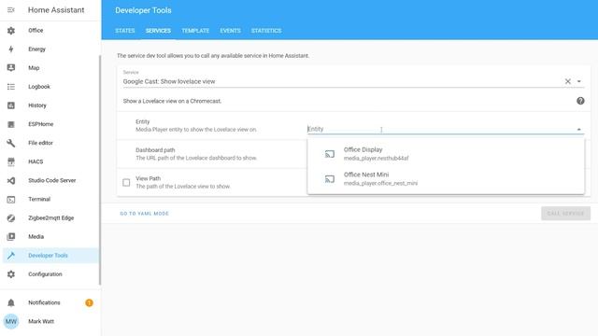Click the cast icon beside Office Nest Mini
Screen dimensions: 598x336
pyautogui.click(x=330, y=178)
